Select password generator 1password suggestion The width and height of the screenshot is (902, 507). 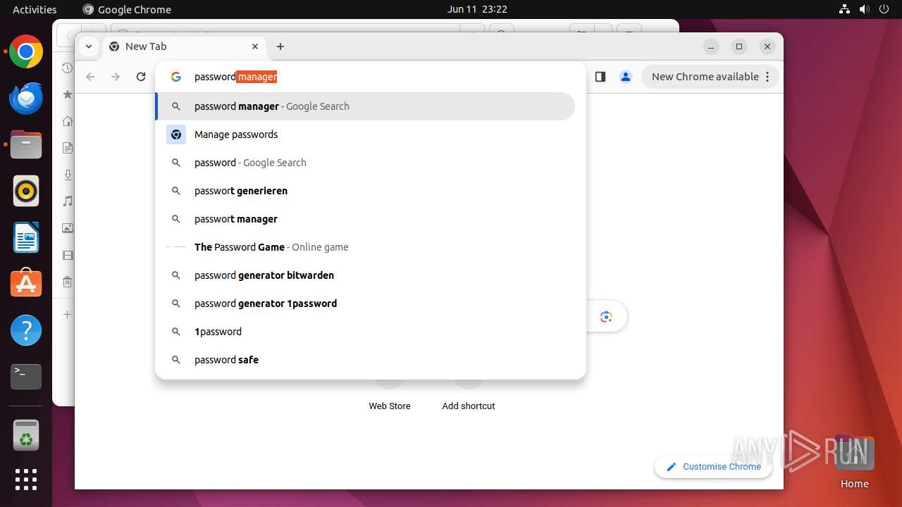(x=365, y=303)
